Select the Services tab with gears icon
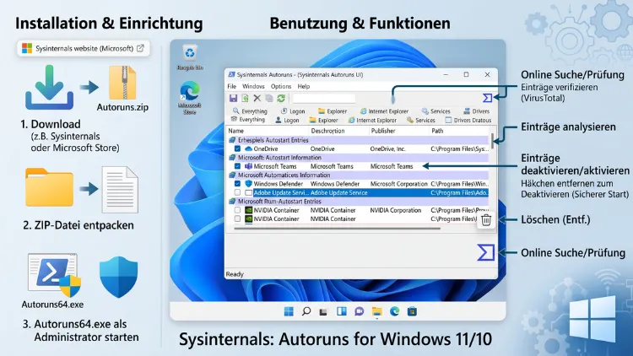The height and width of the screenshot is (356, 633). (436, 111)
